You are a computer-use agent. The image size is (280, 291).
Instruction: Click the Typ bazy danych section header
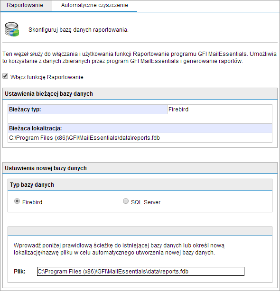point(140,185)
